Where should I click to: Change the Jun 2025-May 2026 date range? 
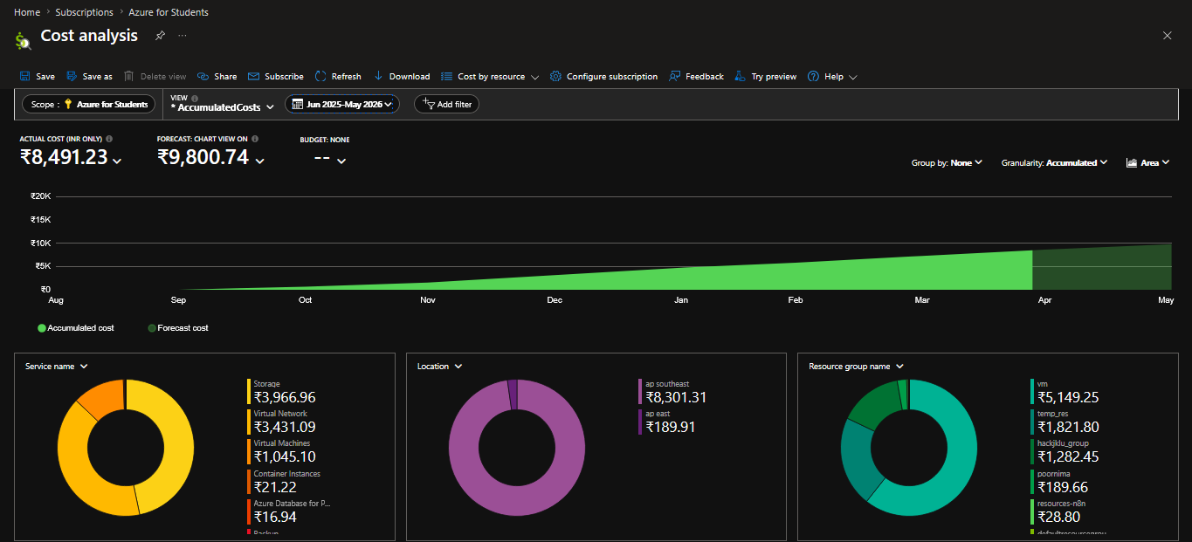pos(342,104)
